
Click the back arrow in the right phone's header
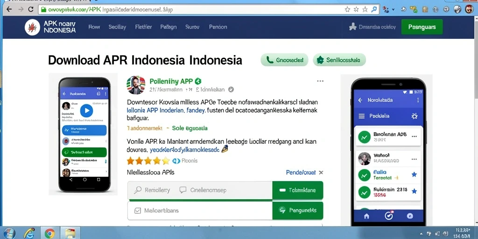360,100
